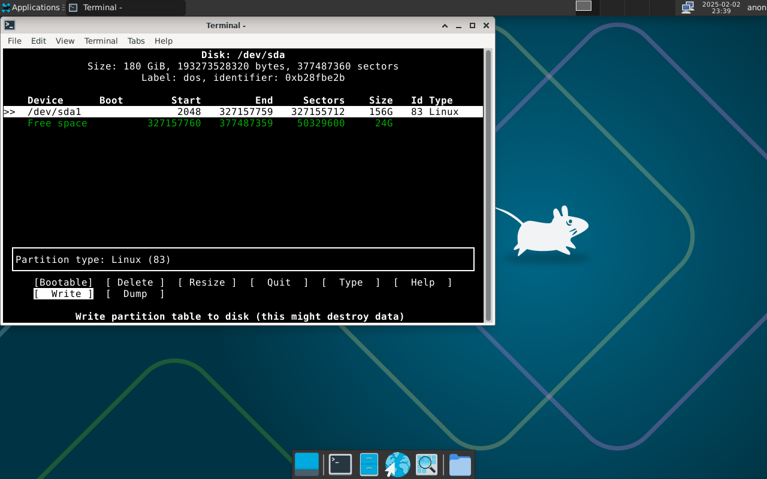
Task: Click the start sector value 2048
Action: [x=189, y=112]
